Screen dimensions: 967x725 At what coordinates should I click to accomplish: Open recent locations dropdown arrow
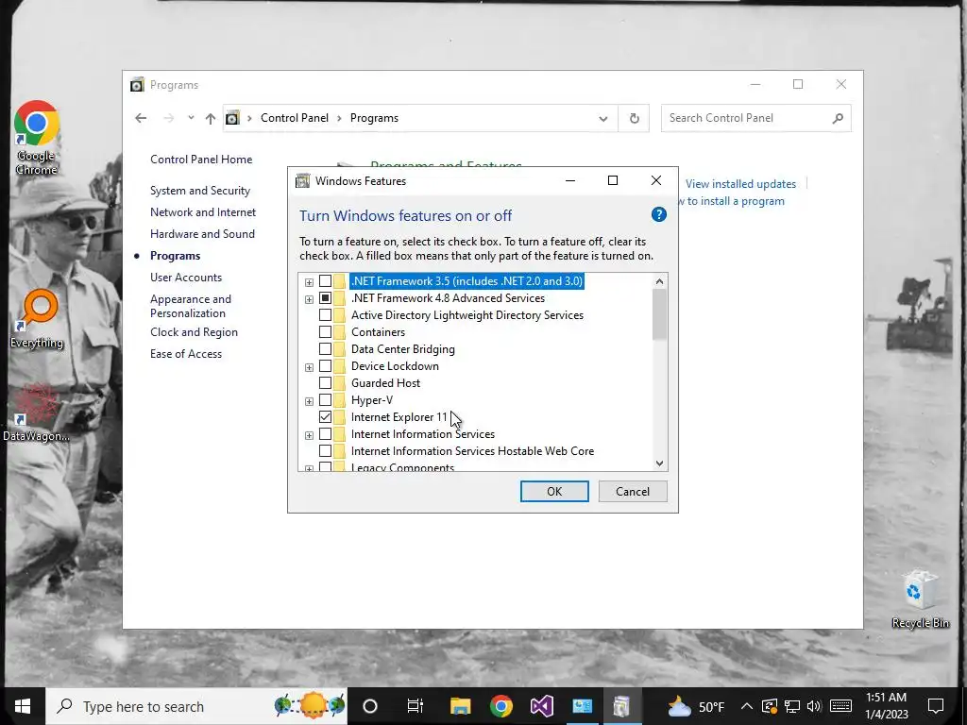[x=191, y=118]
